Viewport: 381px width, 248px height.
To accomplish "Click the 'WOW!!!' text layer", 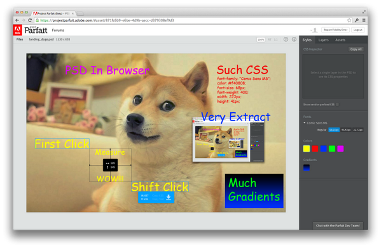I will 110,179.
